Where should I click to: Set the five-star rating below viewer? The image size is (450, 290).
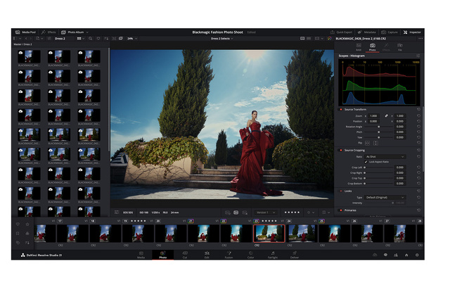tap(292, 213)
